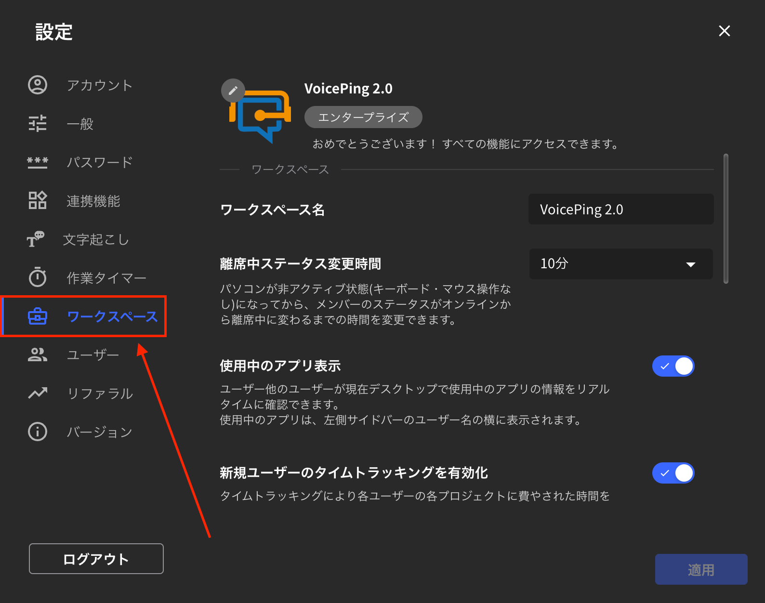Close the 設定 dialog with X
Image resolution: width=765 pixels, height=603 pixels.
coord(725,31)
